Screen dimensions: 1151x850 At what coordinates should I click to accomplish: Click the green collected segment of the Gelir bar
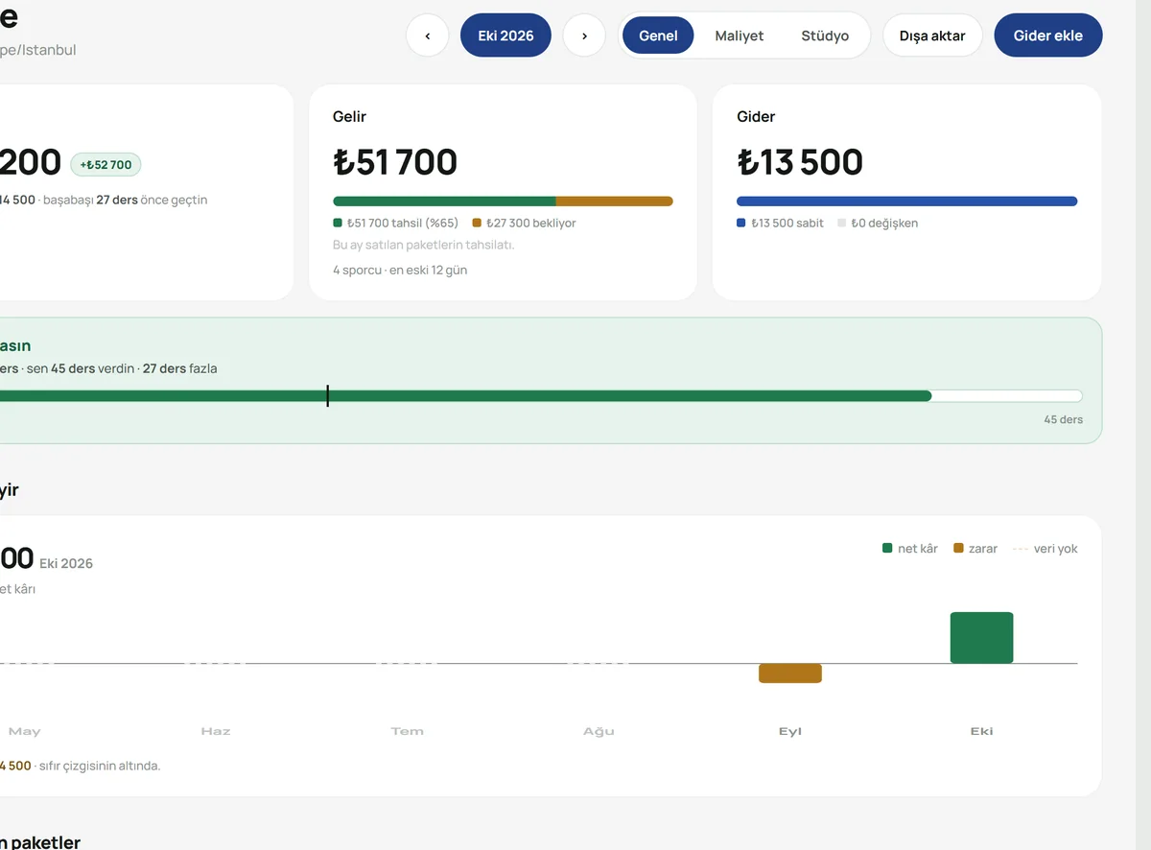point(444,201)
